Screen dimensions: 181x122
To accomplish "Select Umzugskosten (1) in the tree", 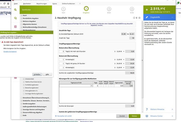I will click(x=31, y=91).
